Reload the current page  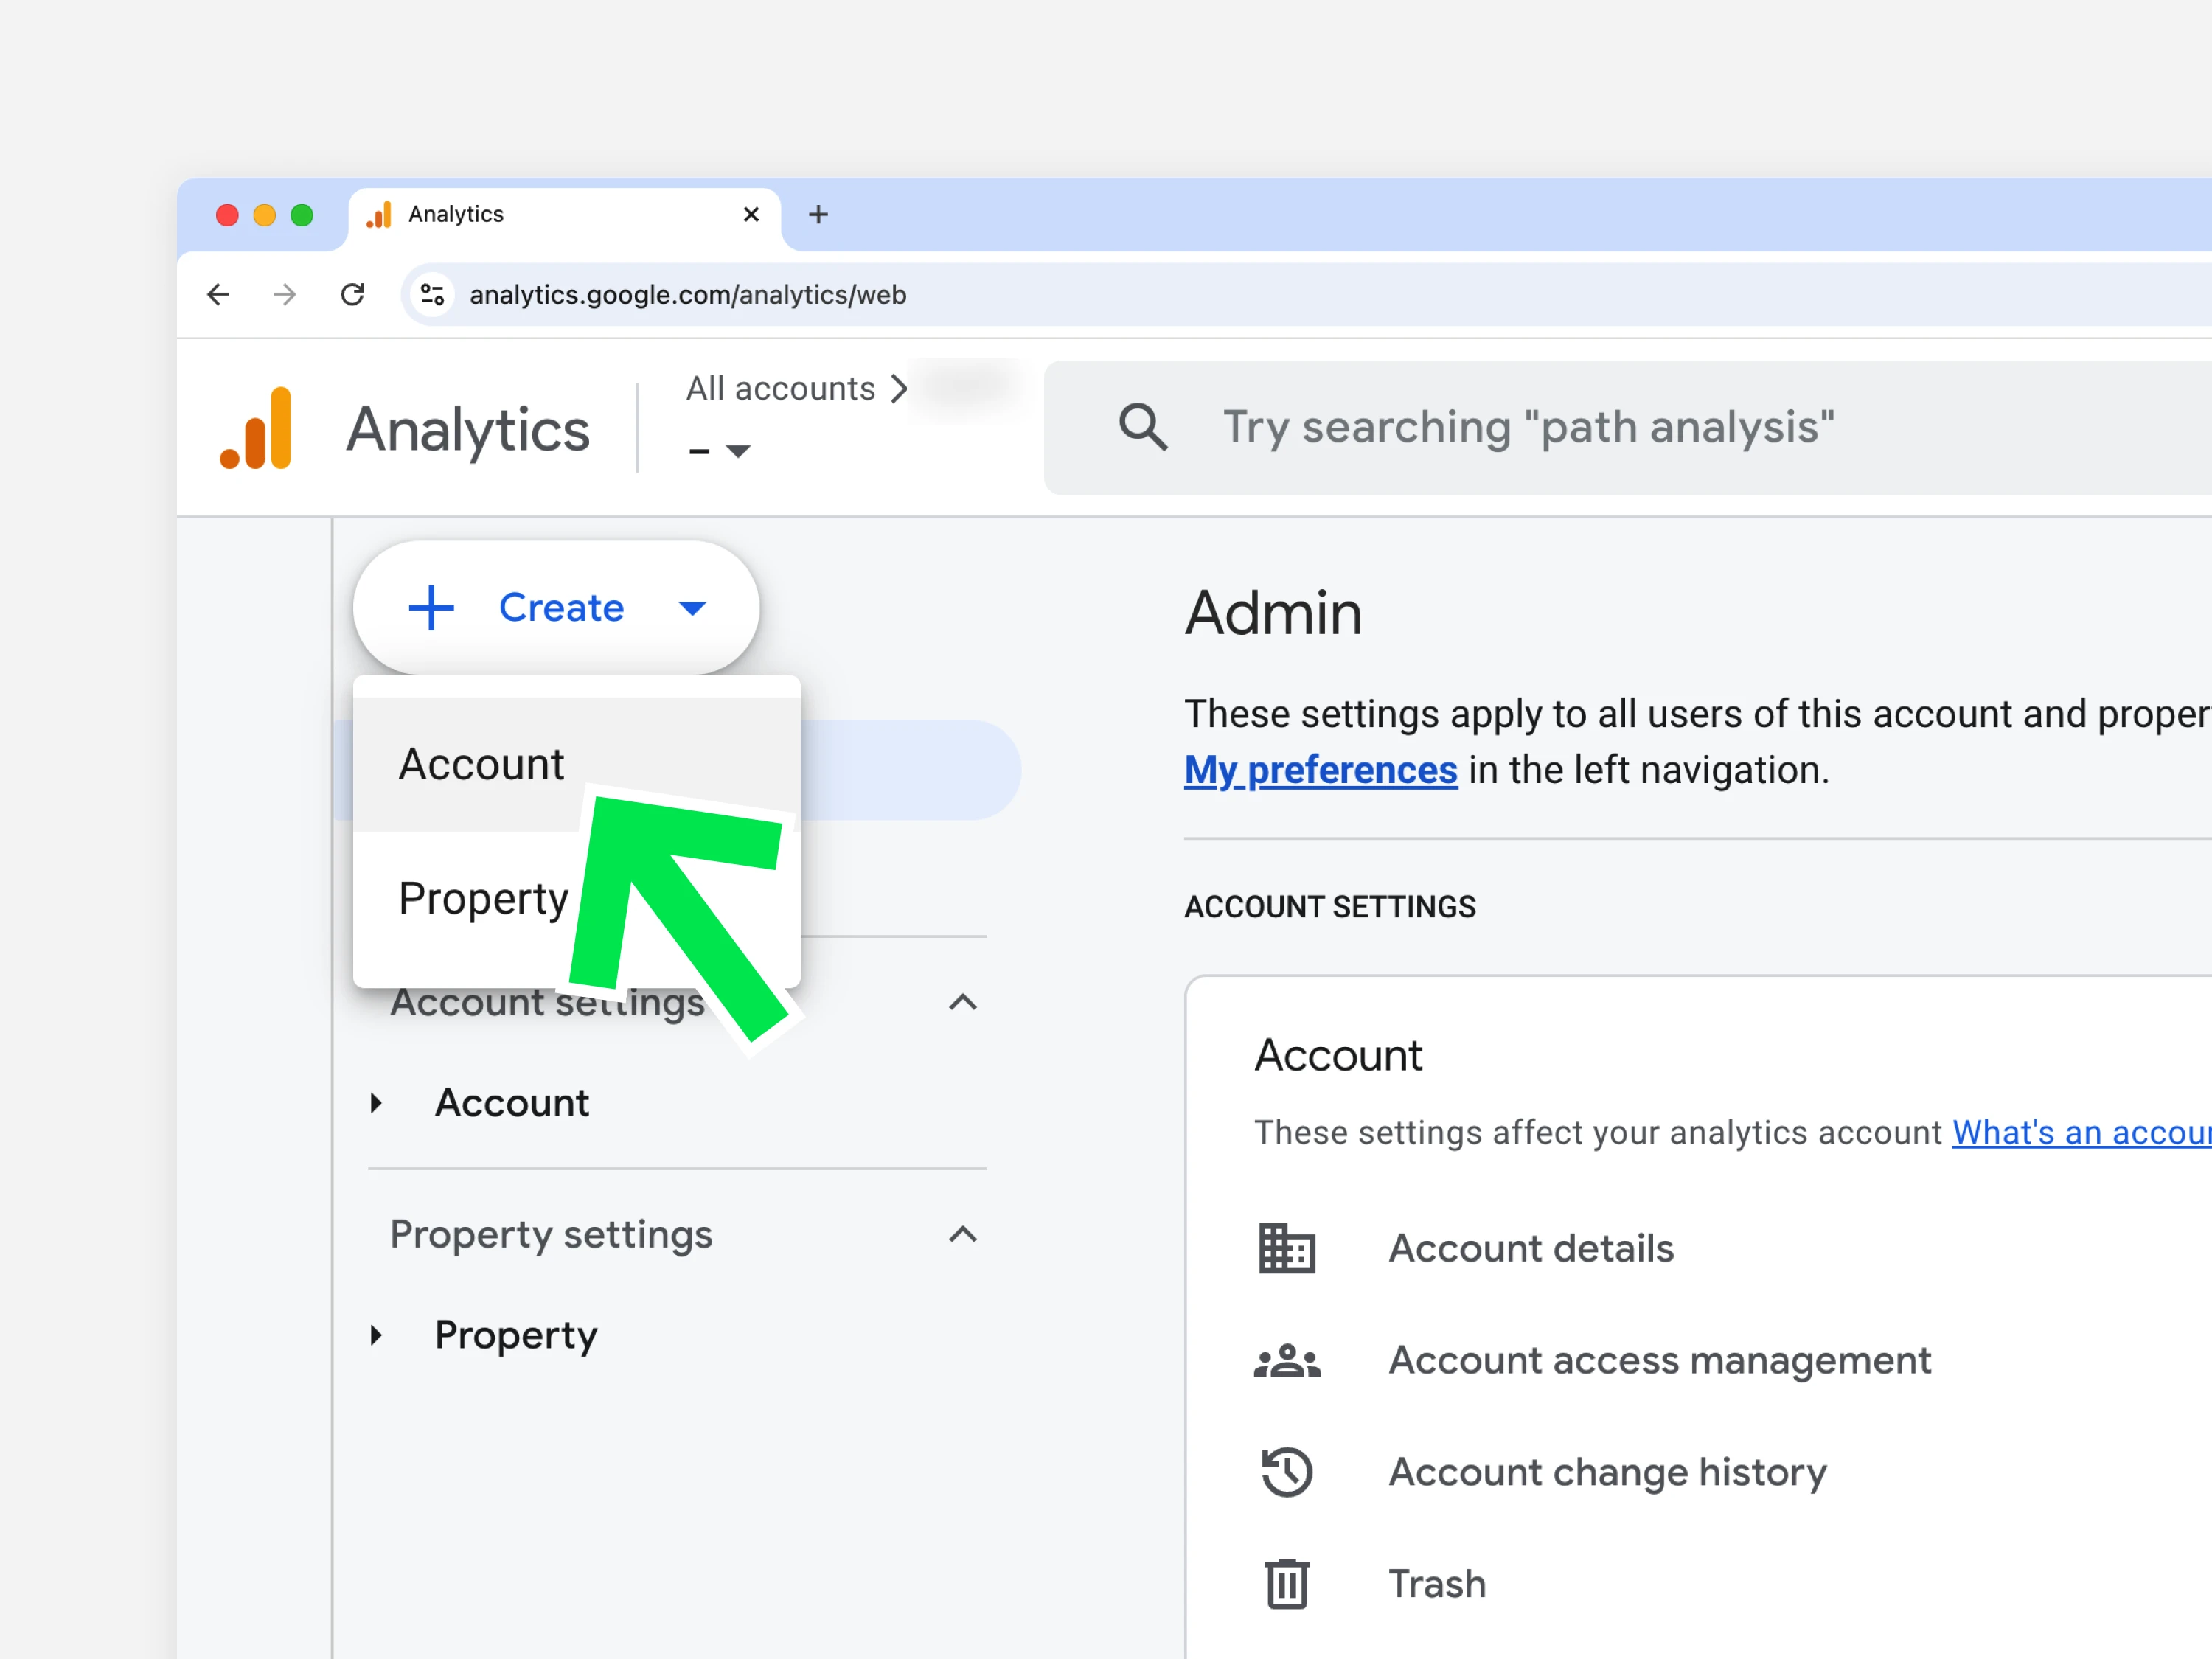(x=352, y=294)
